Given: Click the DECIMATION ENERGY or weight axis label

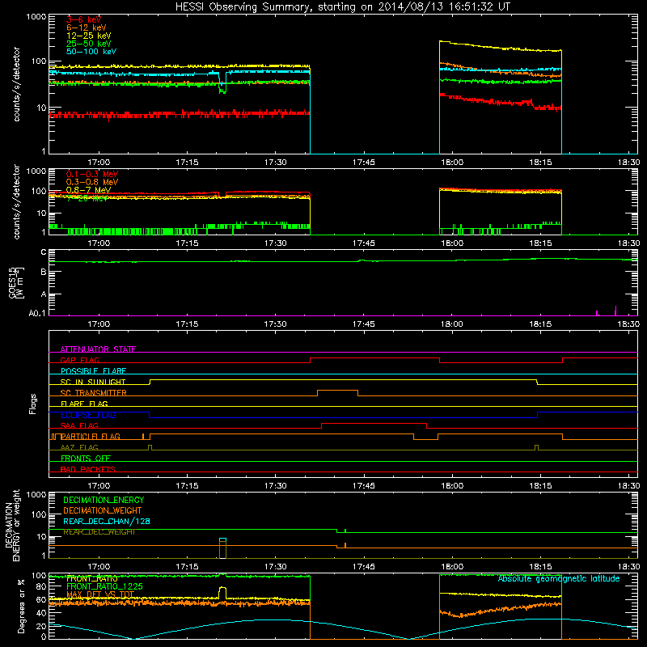Looking at the screenshot, I should [12, 525].
